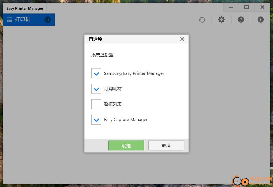Confirm with the green 确定 button

pos(126,145)
